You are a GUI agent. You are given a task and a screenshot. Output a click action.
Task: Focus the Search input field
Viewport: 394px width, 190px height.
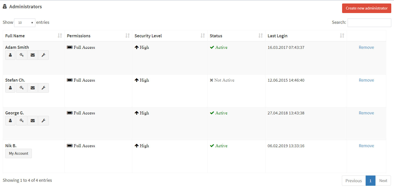(x=369, y=23)
